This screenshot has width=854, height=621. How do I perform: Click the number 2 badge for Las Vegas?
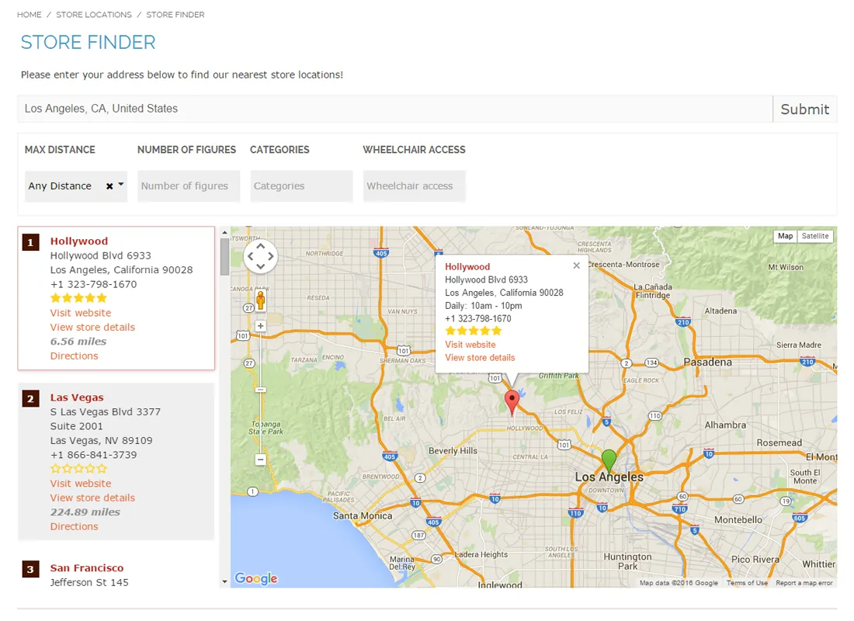tap(30, 399)
